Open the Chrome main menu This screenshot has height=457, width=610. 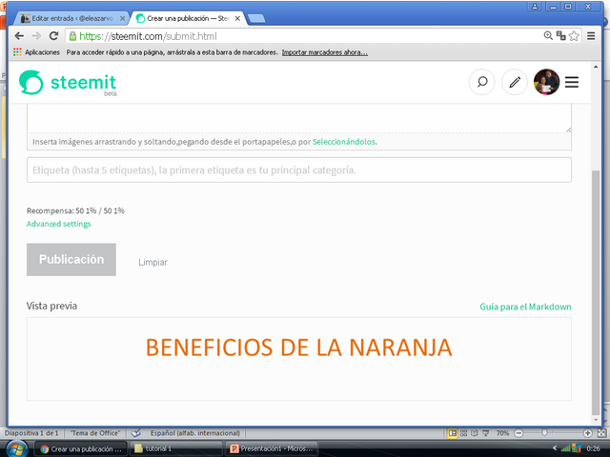591,36
